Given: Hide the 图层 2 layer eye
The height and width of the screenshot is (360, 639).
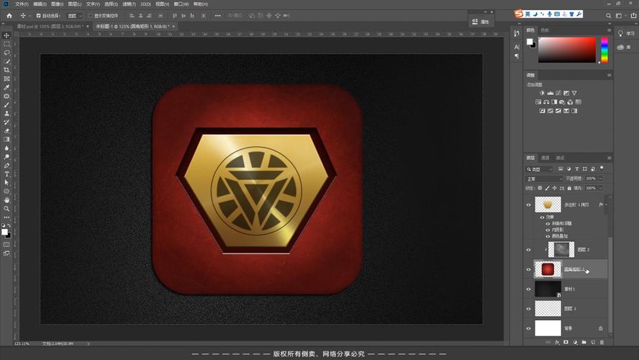Looking at the screenshot, I should (x=529, y=250).
